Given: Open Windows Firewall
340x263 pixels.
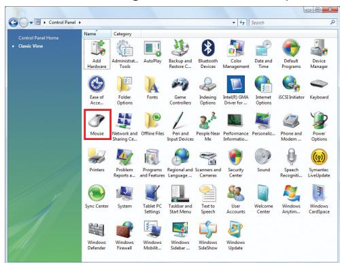Looking at the screenshot, I should pyautogui.click(x=124, y=236).
